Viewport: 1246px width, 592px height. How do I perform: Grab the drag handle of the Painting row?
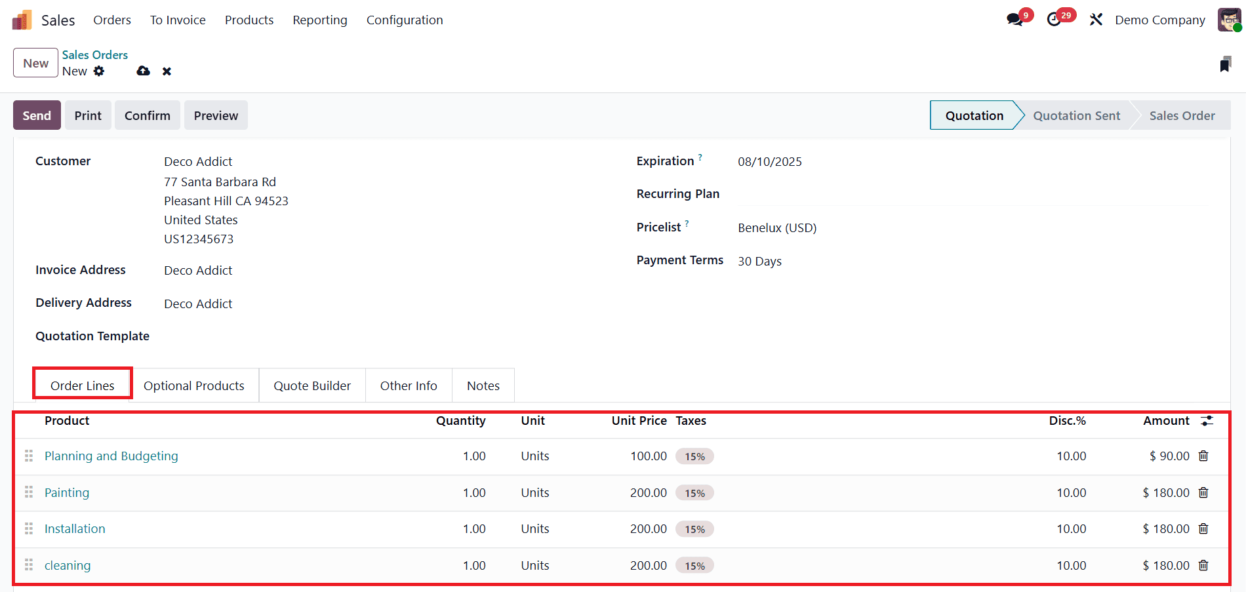click(29, 492)
